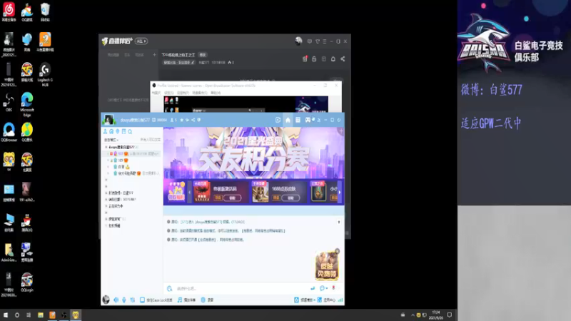Open the 设置(S) menu in OBS window
The width and height of the screenshot is (571, 321).
coord(168,93)
